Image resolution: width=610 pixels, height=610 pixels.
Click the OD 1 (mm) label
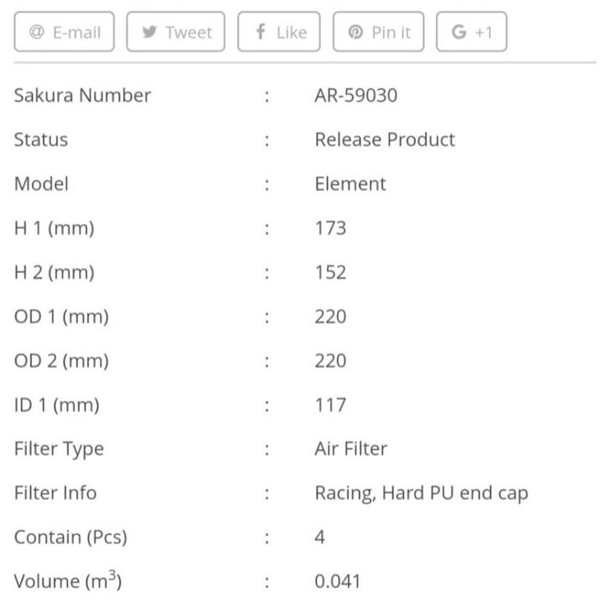61,317
